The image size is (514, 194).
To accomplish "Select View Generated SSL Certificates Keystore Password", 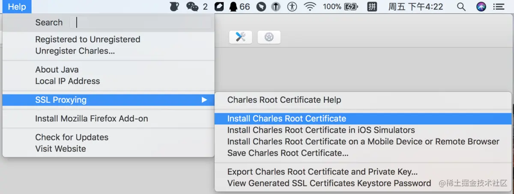I will (x=363, y=183).
